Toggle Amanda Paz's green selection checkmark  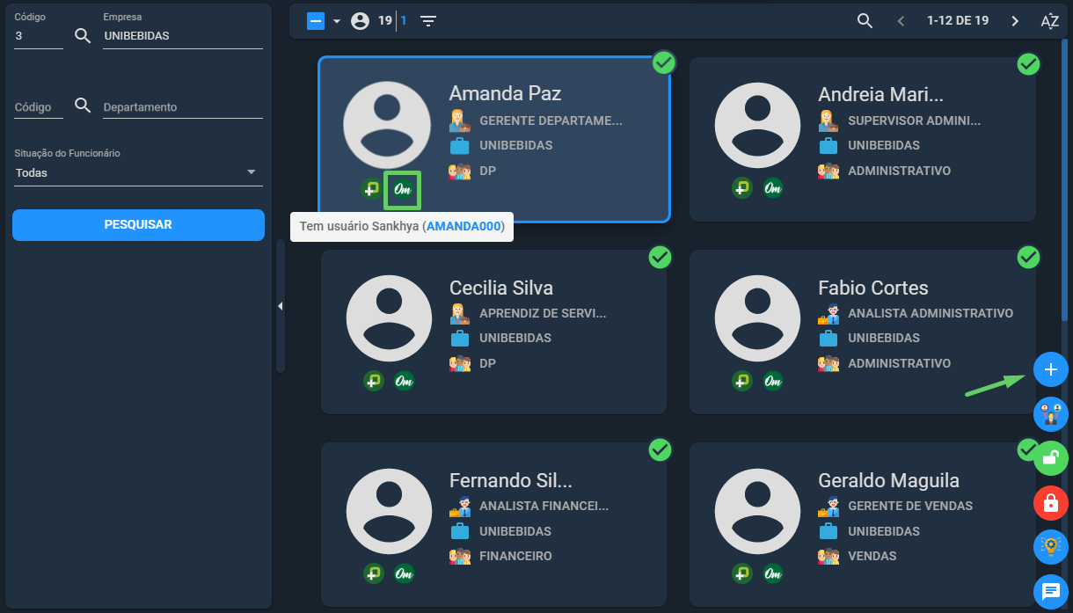[664, 63]
